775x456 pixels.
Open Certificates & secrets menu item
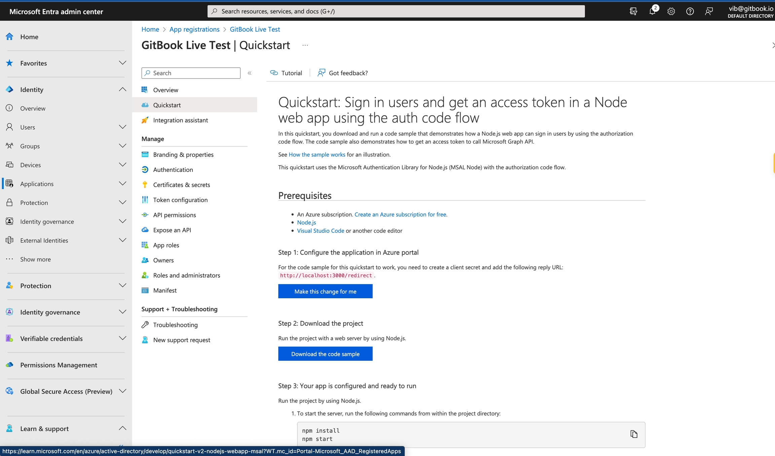[x=181, y=185]
